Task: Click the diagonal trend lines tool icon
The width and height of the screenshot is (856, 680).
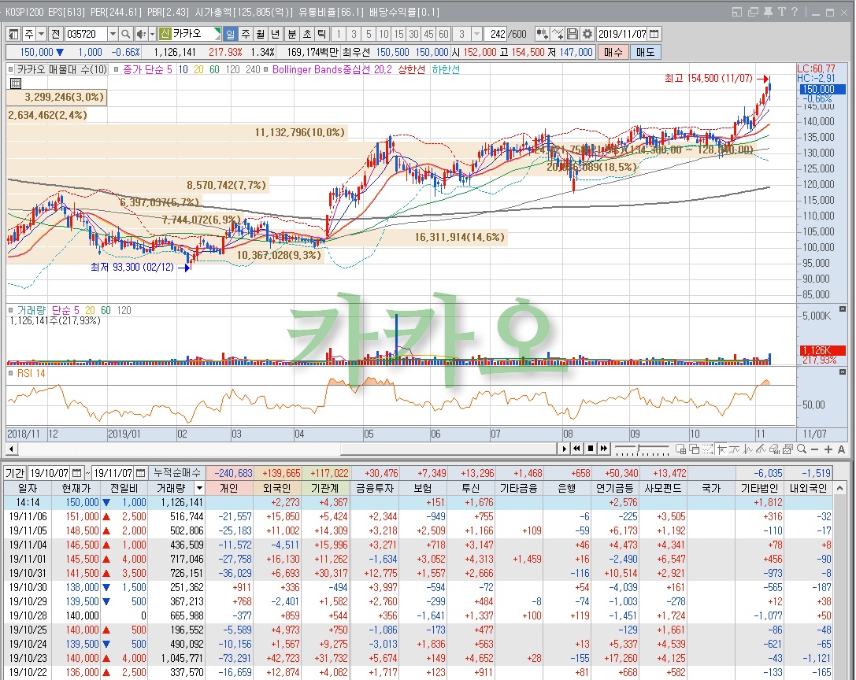Action: [761, 449]
